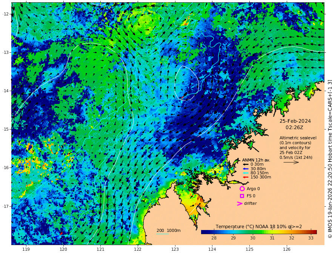The height and width of the screenshot is (256, 332).
Task: Click the temperature colorbar at 33 degrees
Action: click(x=311, y=232)
